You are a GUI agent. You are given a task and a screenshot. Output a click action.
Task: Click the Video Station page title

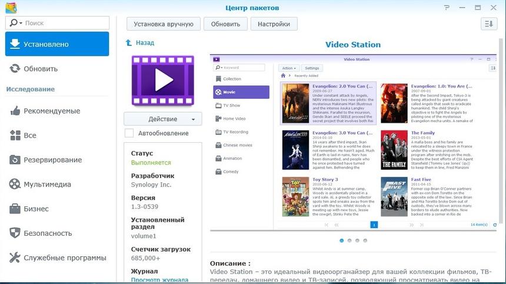coord(352,45)
